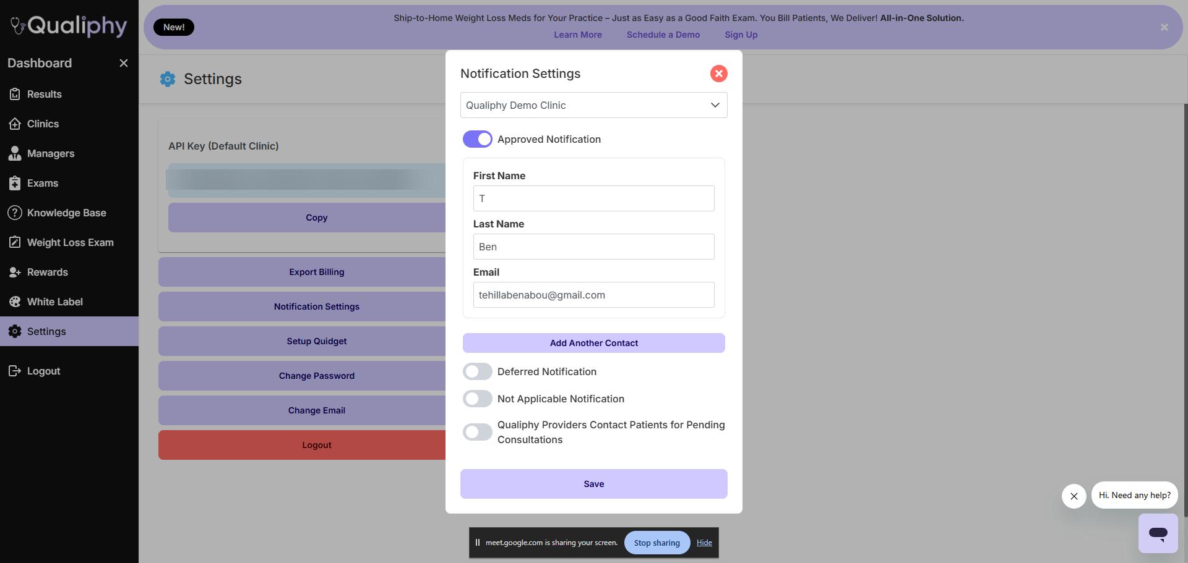Click the Change Email button
This screenshot has height=563, width=1188.
[302, 410]
